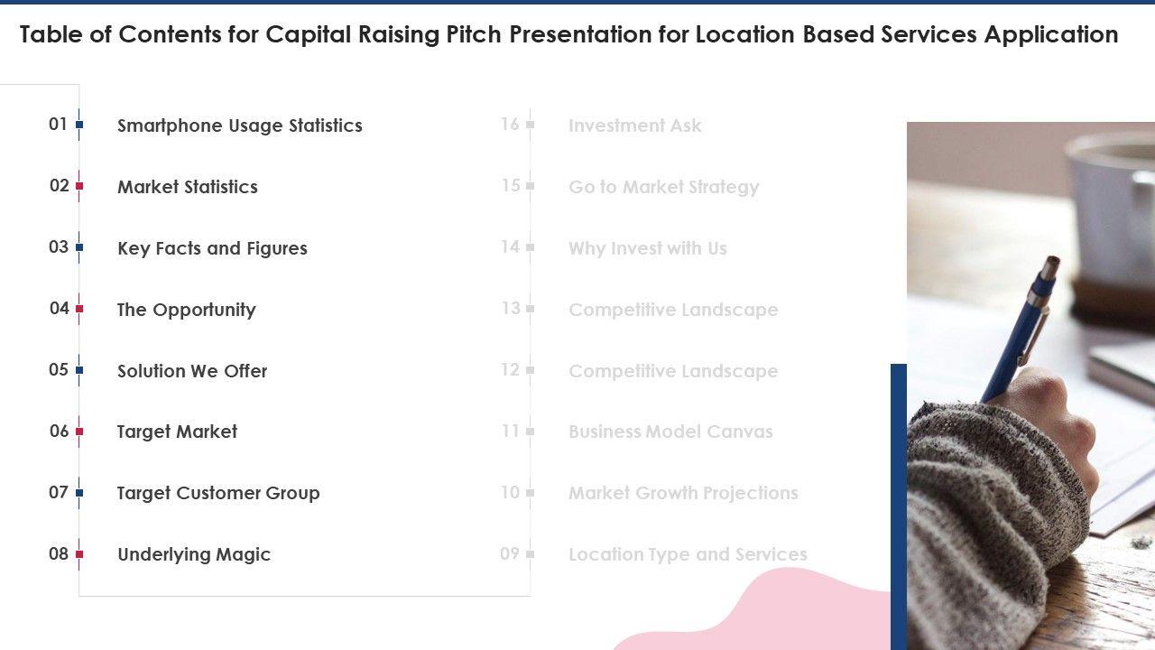Image resolution: width=1155 pixels, height=650 pixels.
Task: Click the Smartphone Usage Statistics entry
Action: pos(239,125)
